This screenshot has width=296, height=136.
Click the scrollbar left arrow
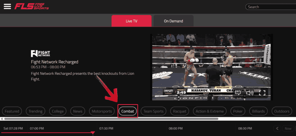(x=2, y=119)
